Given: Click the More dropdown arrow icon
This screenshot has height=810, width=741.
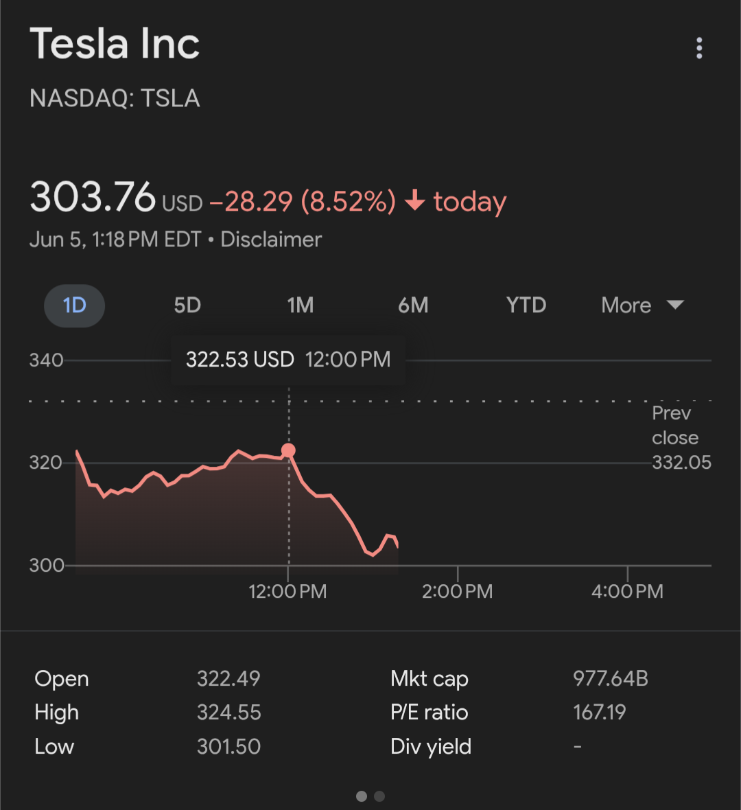Looking at the screenshot, I should (675, 304).
